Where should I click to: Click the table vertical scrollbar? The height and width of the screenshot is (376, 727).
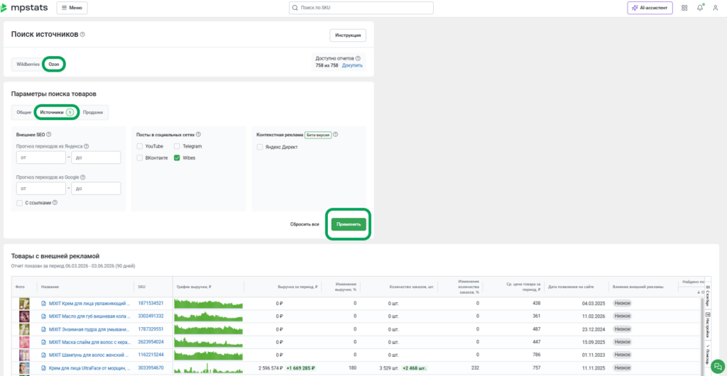coord(702,336)
